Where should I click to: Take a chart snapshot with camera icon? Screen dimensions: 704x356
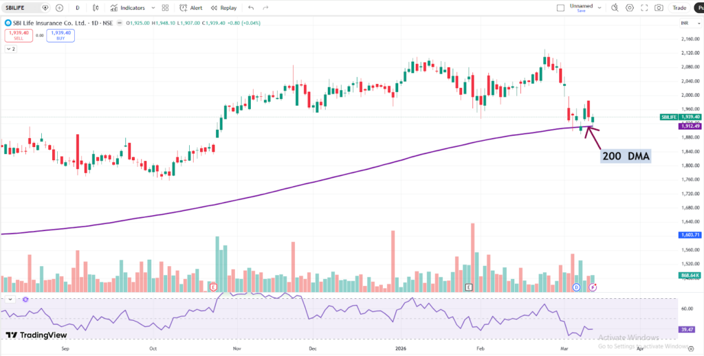click(659, 8)
